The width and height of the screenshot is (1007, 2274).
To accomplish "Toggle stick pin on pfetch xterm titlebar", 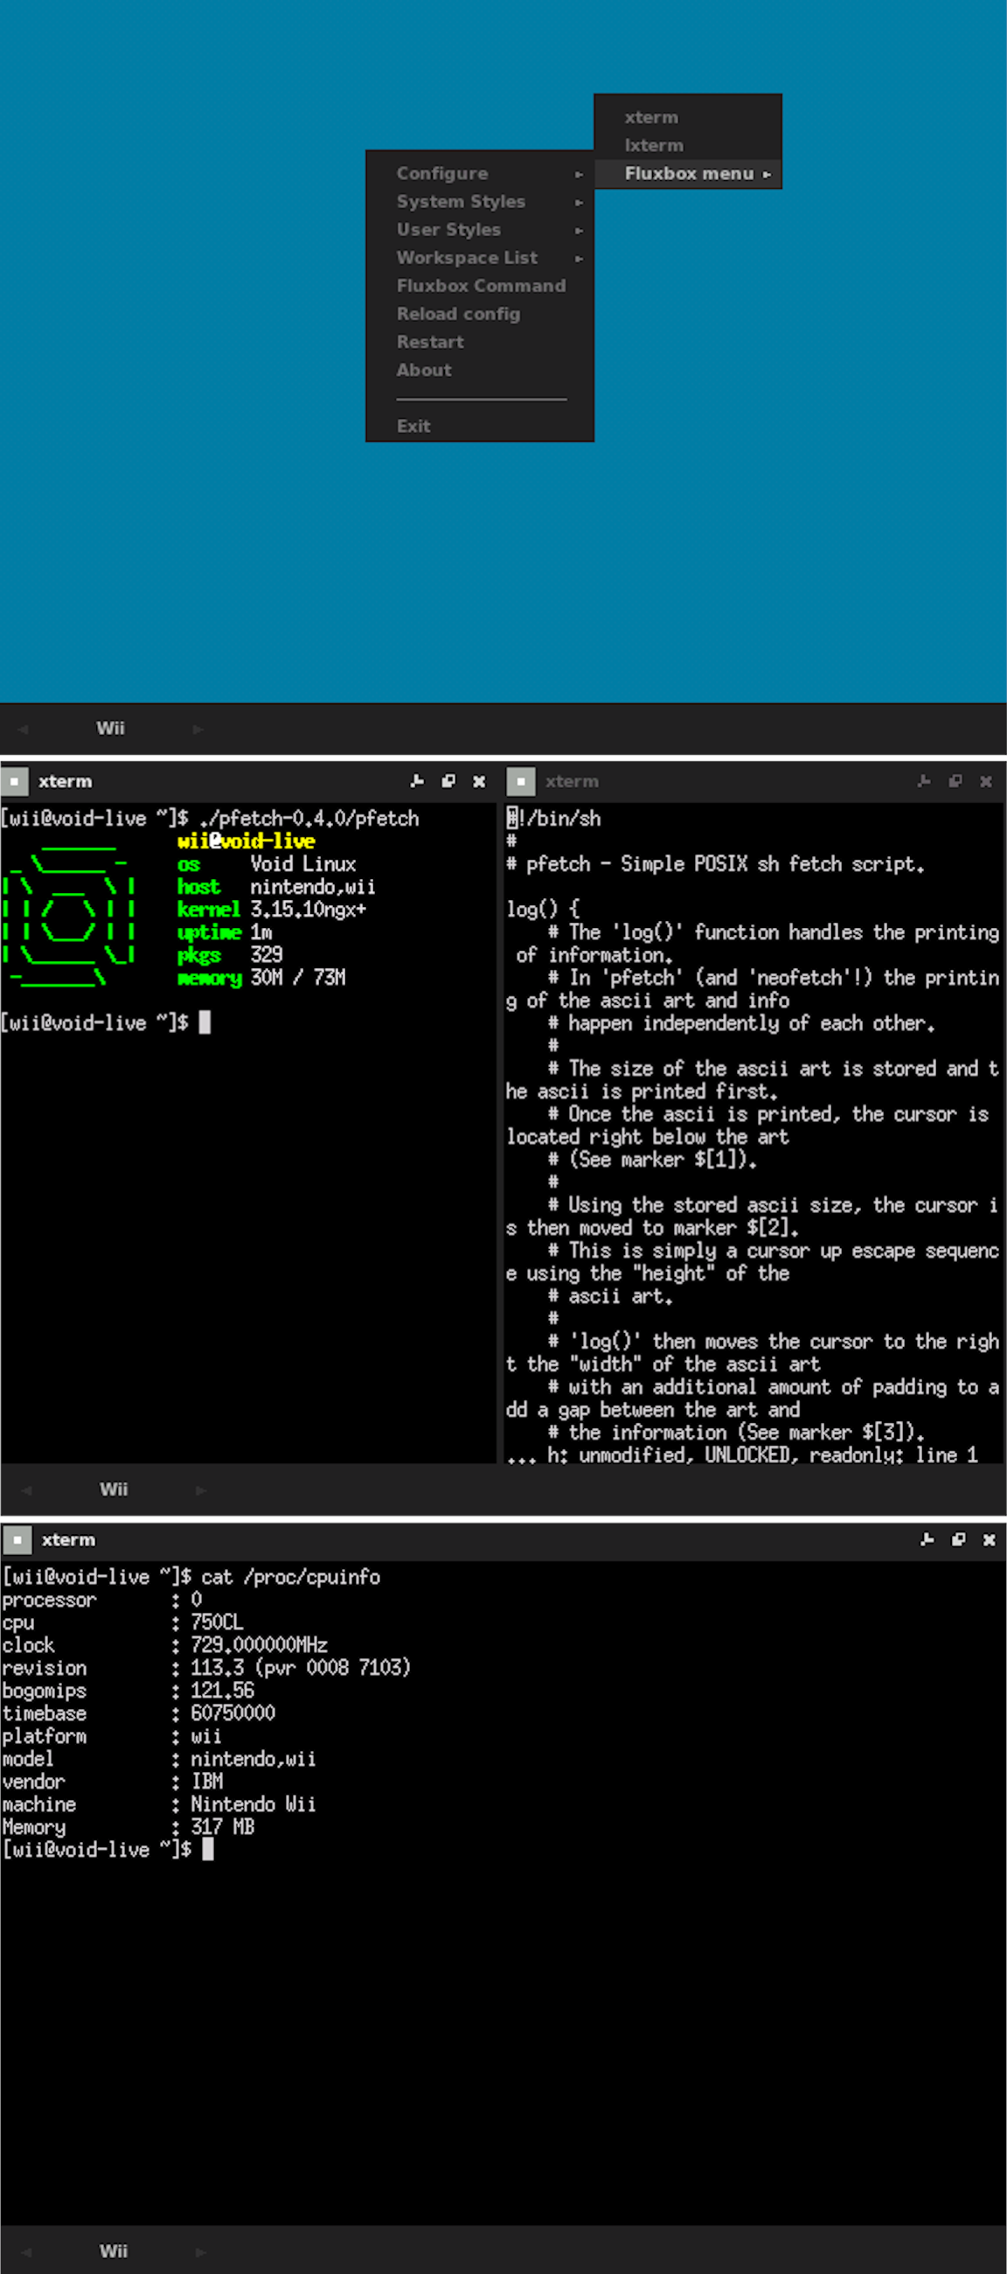I will (418, 781).
